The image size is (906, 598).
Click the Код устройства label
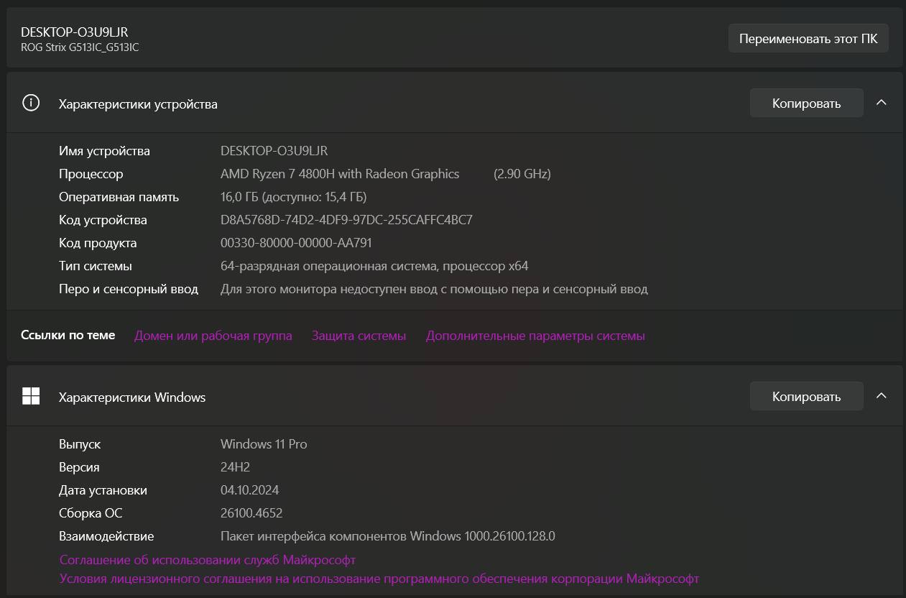(103, 220)
